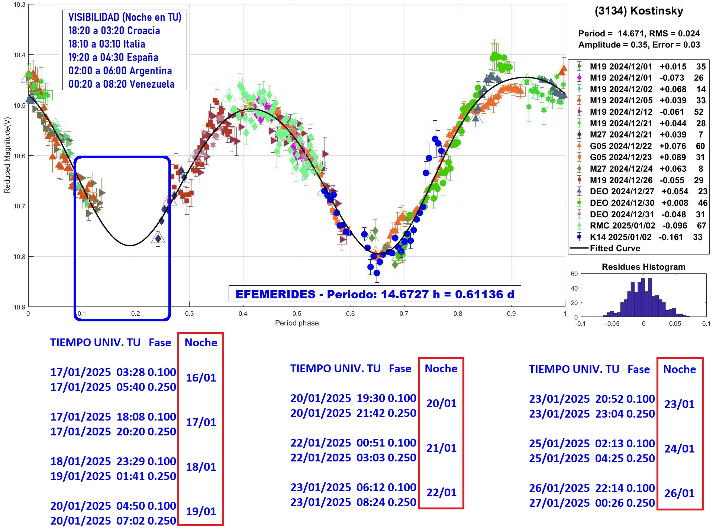Click the 22/01/2025 00:51 0.100 row

[x=354, y=442]
